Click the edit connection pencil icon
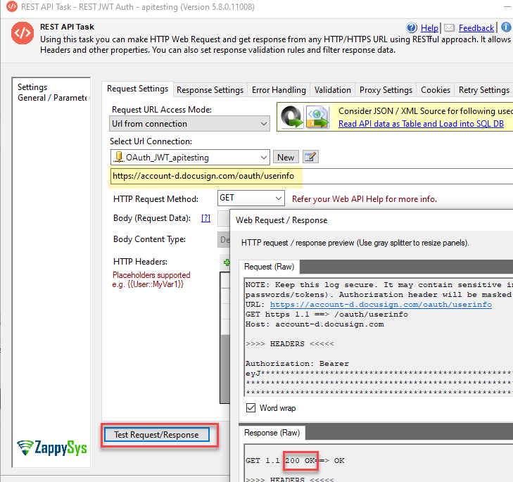 [310, 157]
